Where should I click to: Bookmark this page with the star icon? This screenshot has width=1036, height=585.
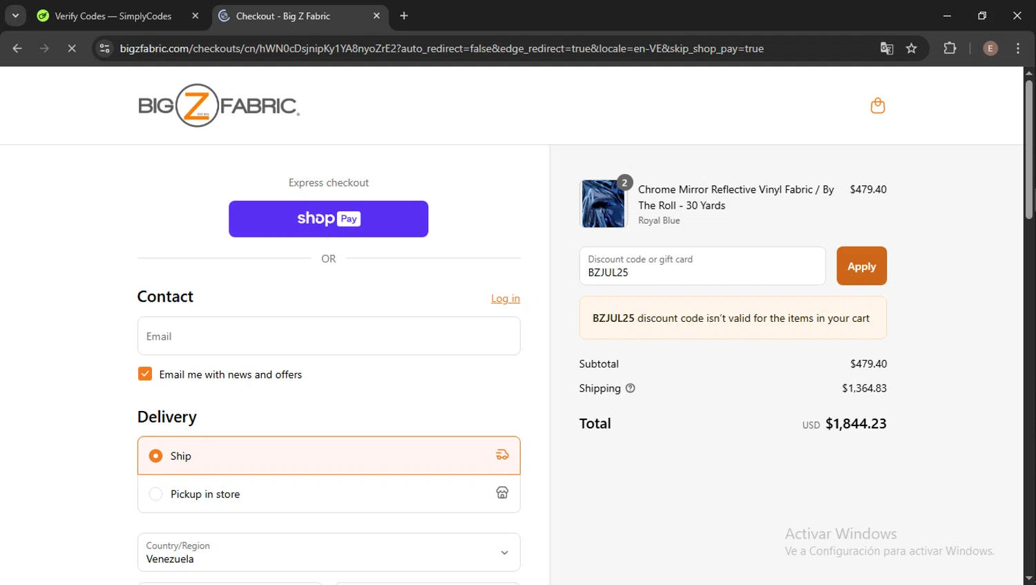912,48
